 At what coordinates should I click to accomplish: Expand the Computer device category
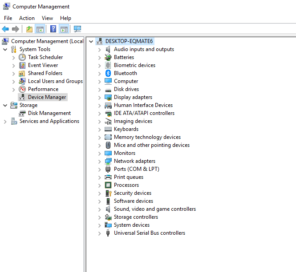pyautogui.click(x=100, y=82)
